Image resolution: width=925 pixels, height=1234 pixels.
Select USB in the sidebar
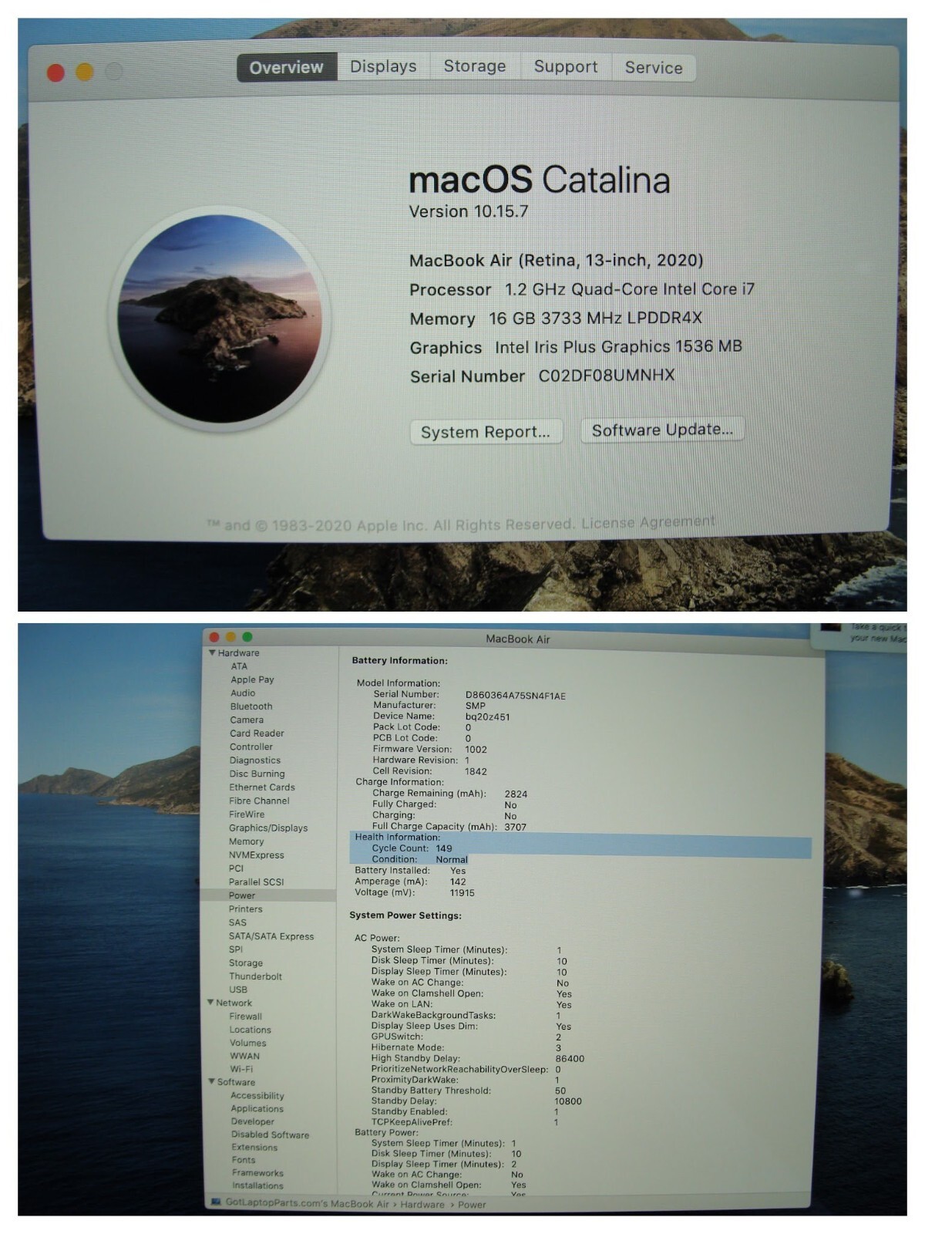(238, 990)
